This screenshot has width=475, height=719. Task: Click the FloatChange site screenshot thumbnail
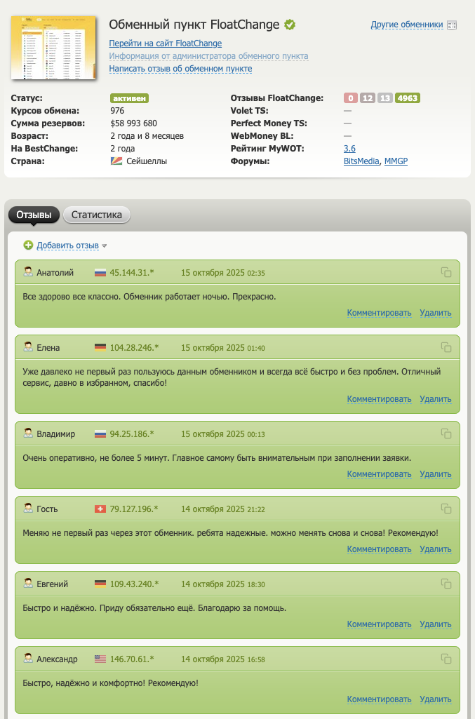[53, 48]
